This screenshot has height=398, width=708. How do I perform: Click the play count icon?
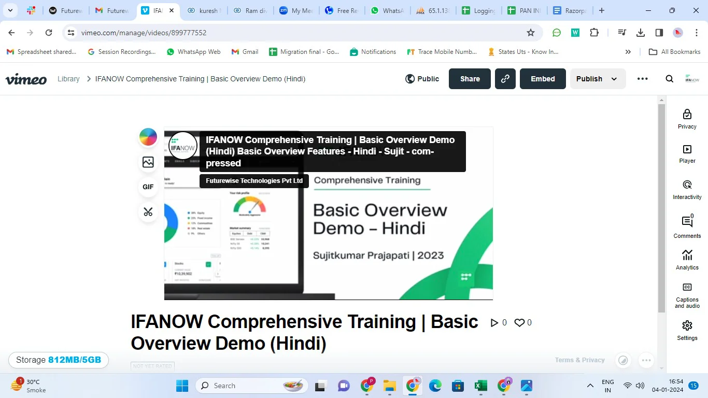(x=494, y=322)
